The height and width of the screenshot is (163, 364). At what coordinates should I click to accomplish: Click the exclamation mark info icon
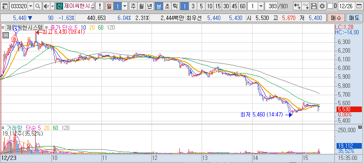point(100,6)
